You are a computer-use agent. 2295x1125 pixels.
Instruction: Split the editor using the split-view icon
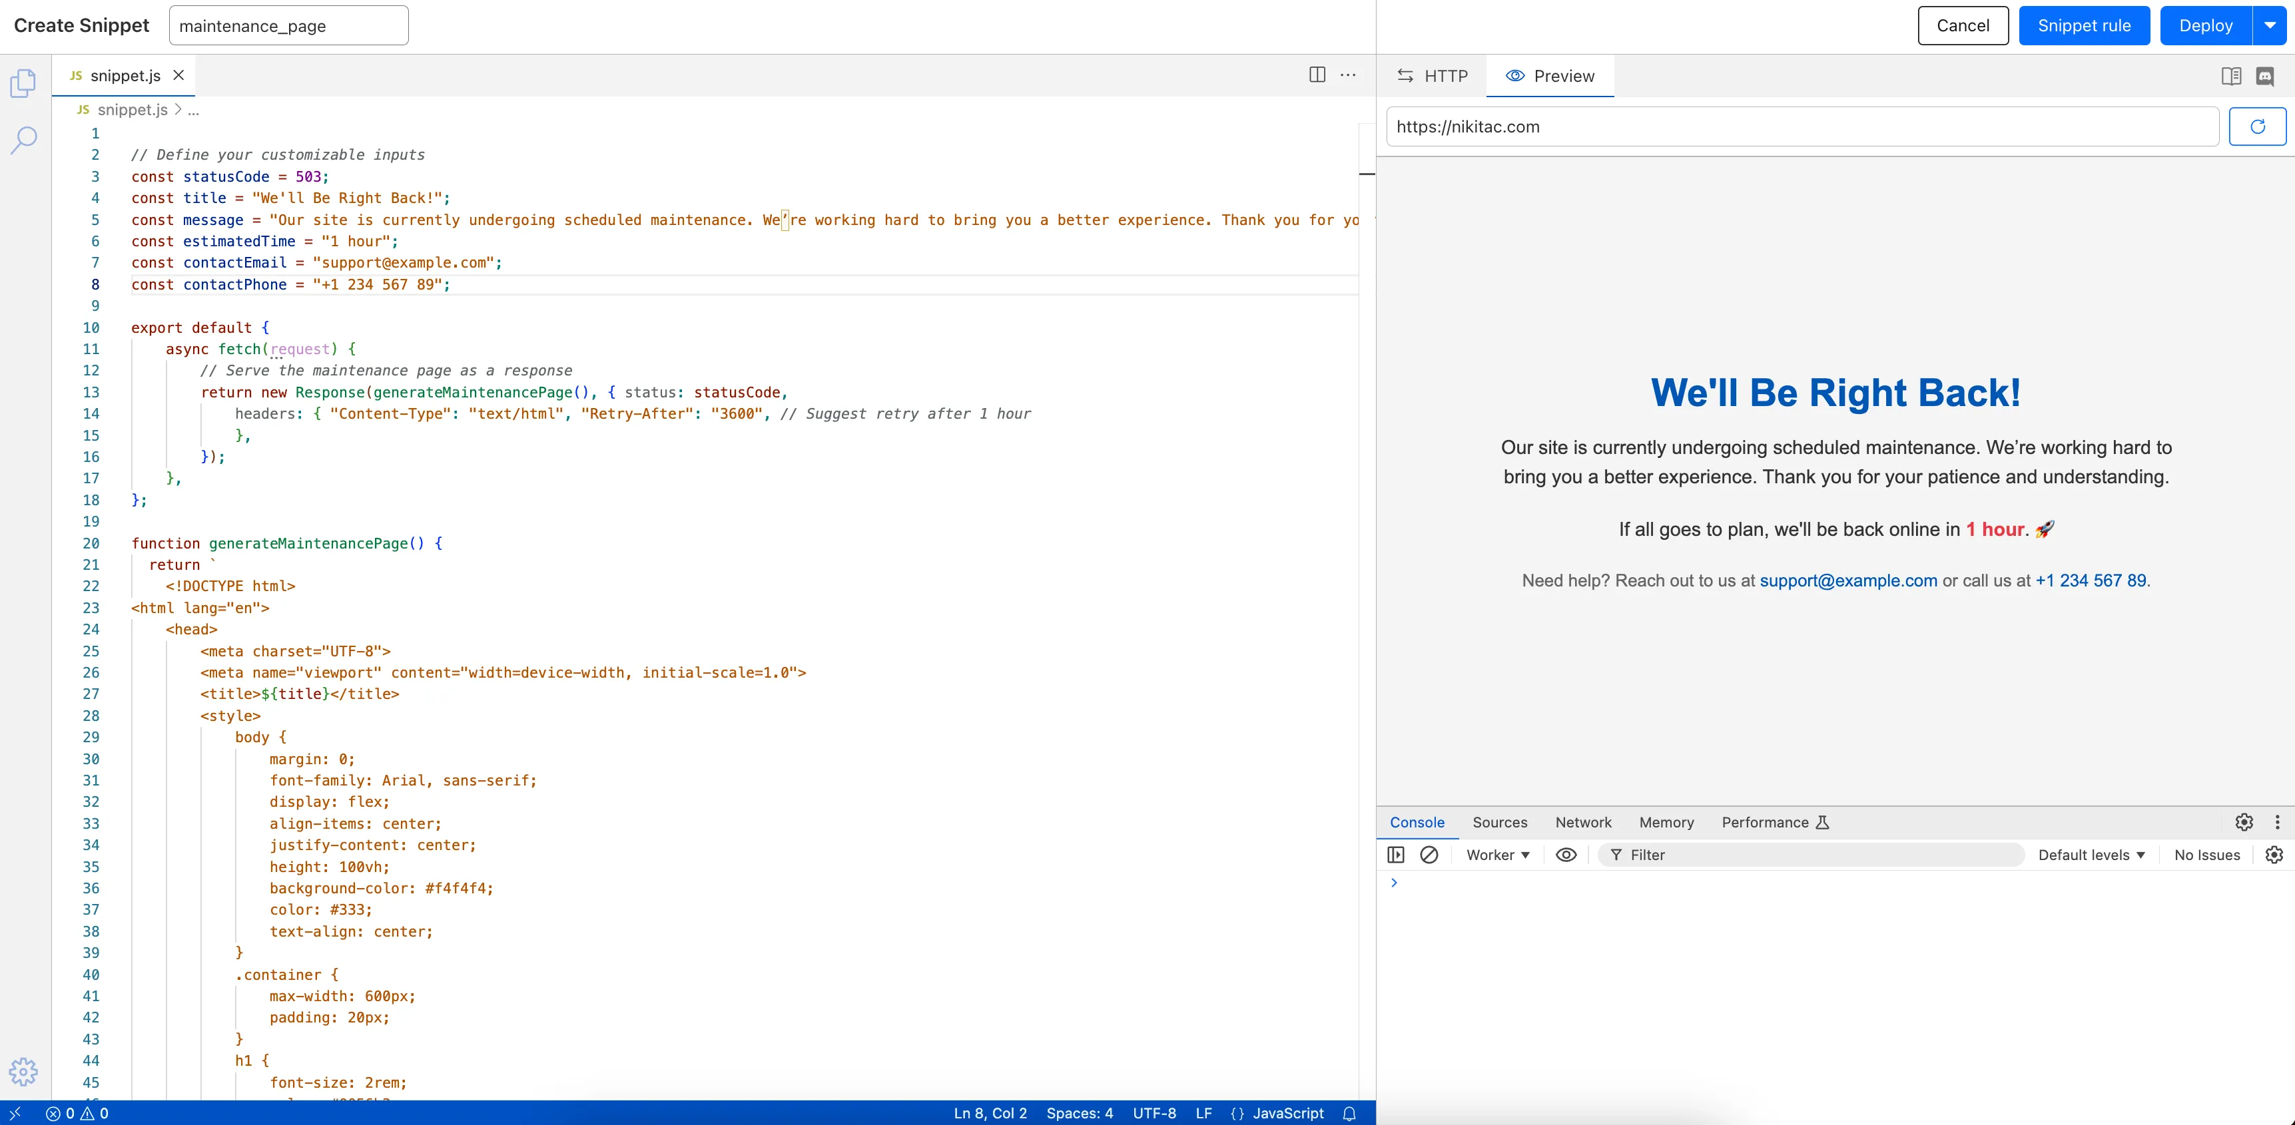1317,75
